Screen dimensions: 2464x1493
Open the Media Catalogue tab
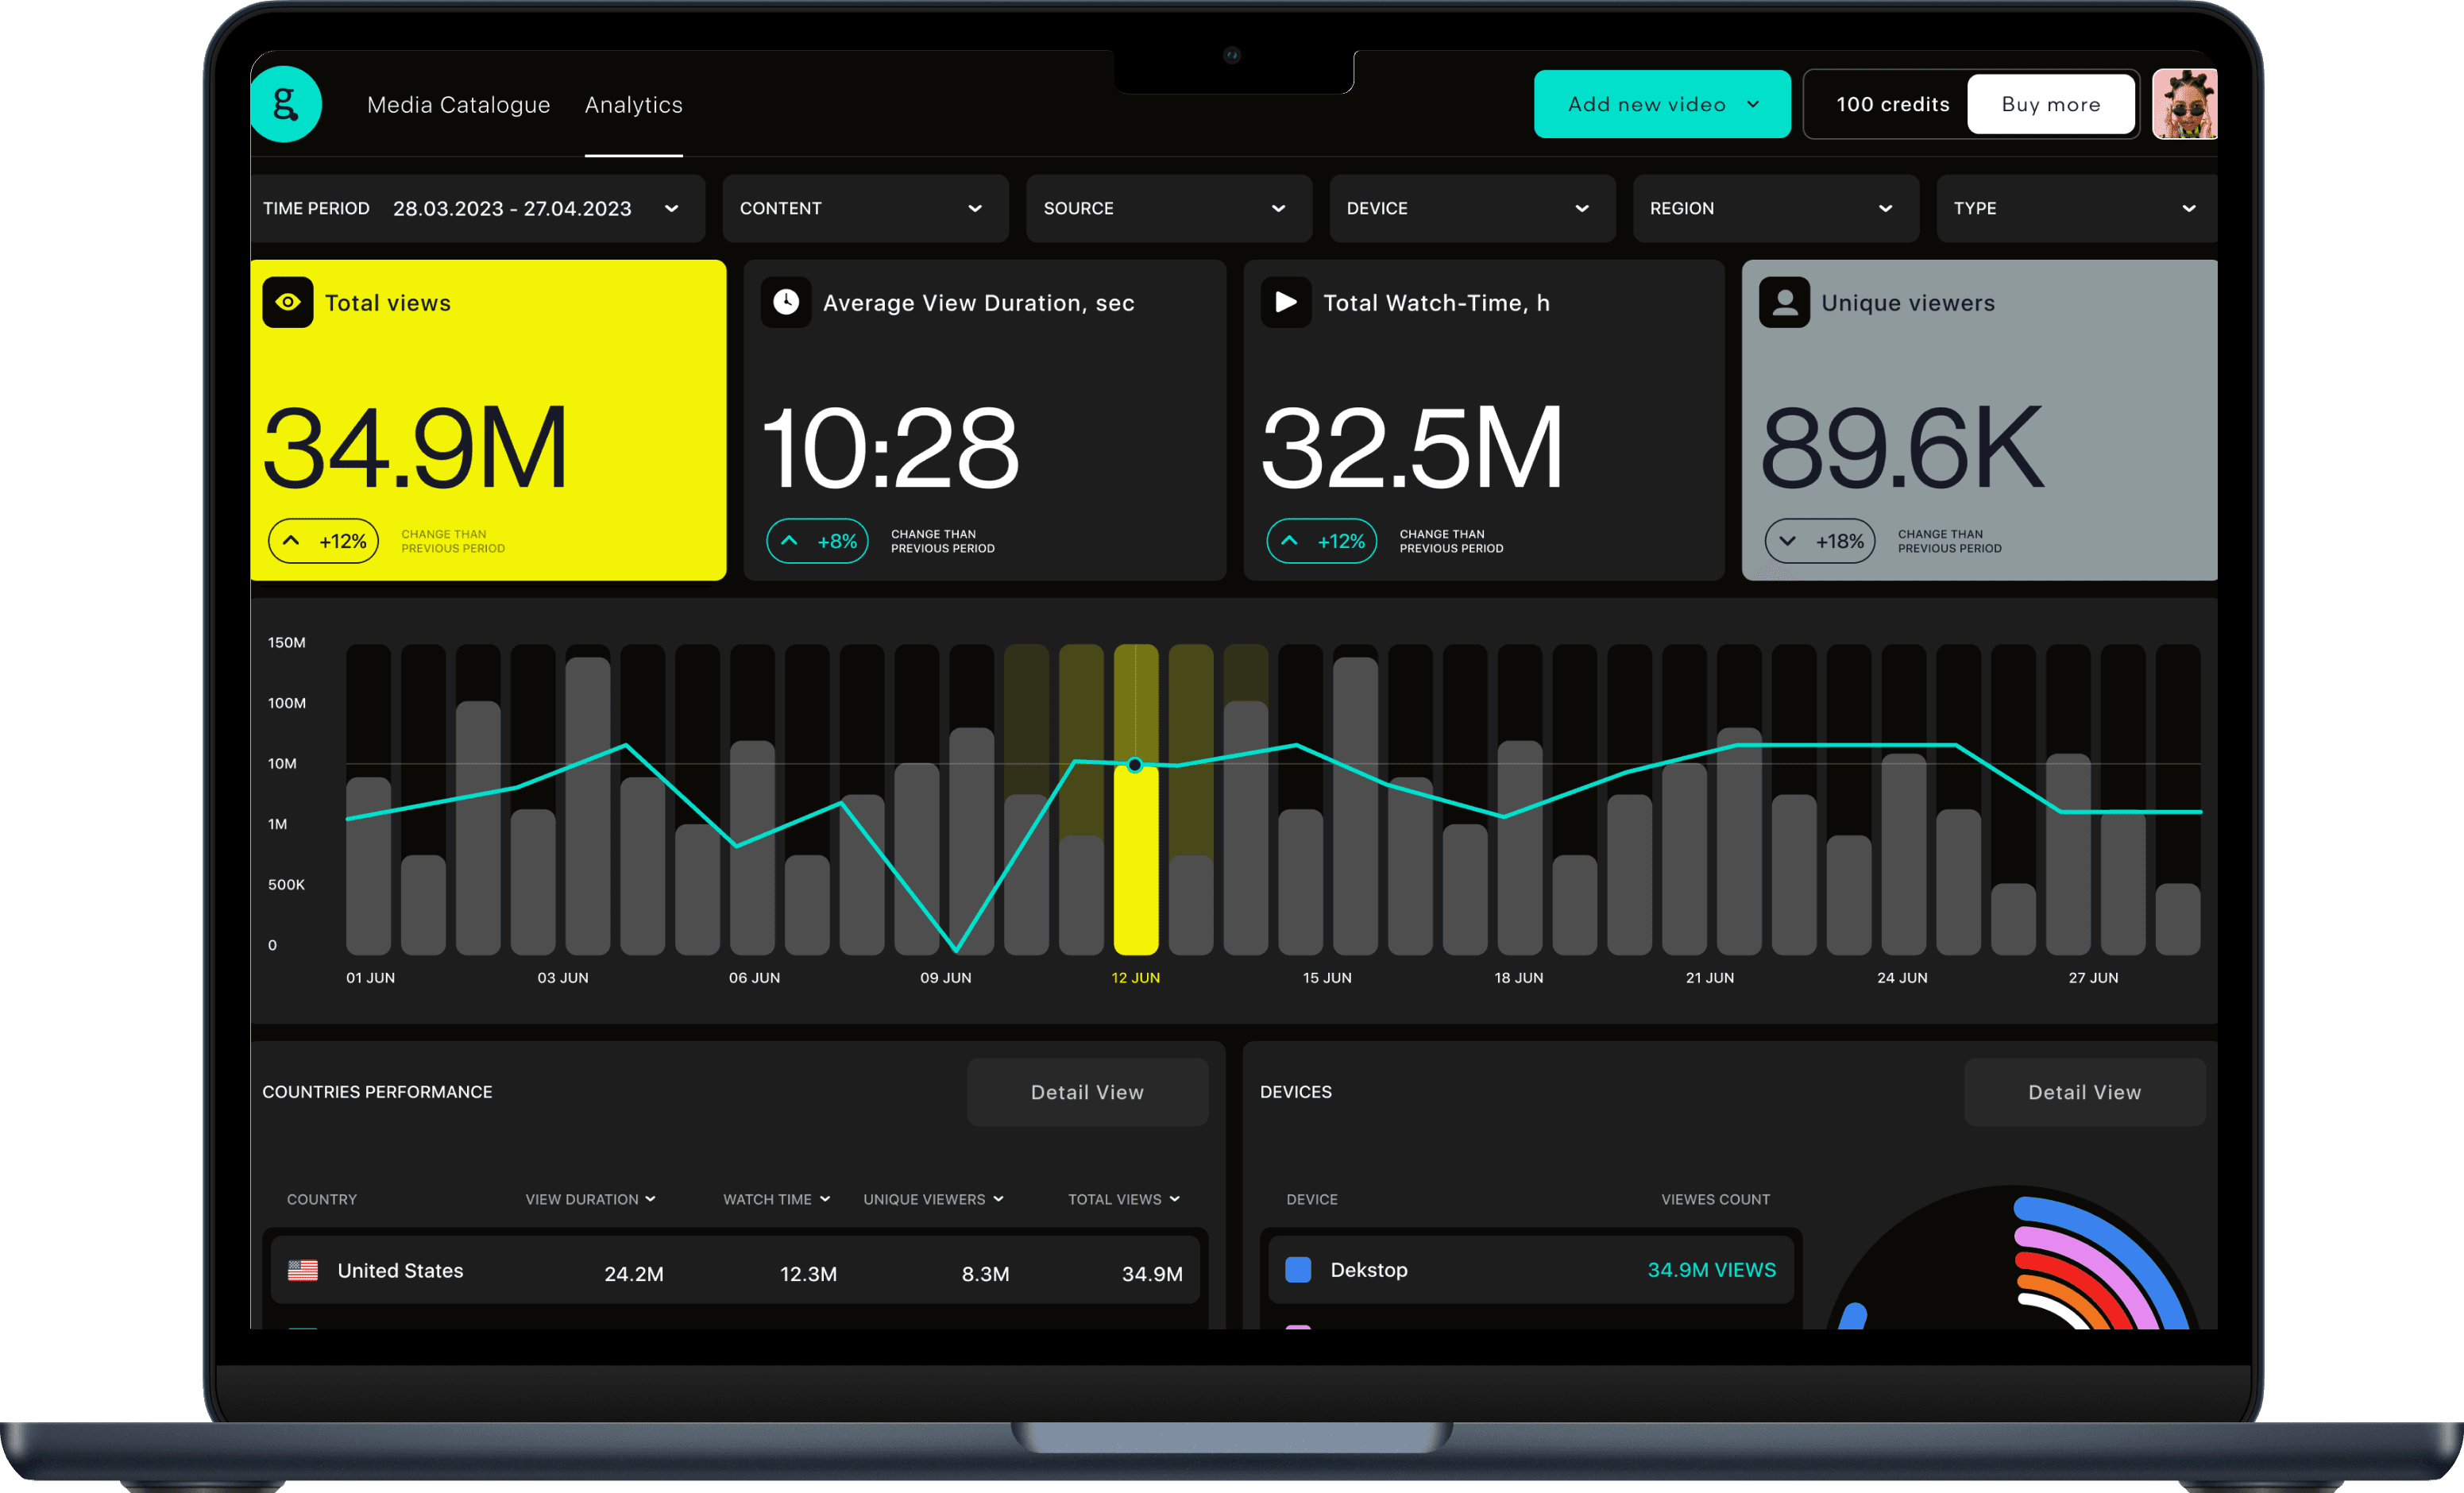pyautogui.click(x=459, y=104)
